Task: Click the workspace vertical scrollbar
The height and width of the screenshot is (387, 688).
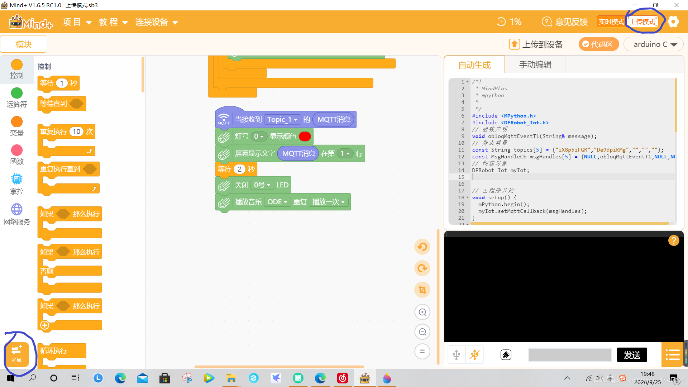Action: [438, 297]
